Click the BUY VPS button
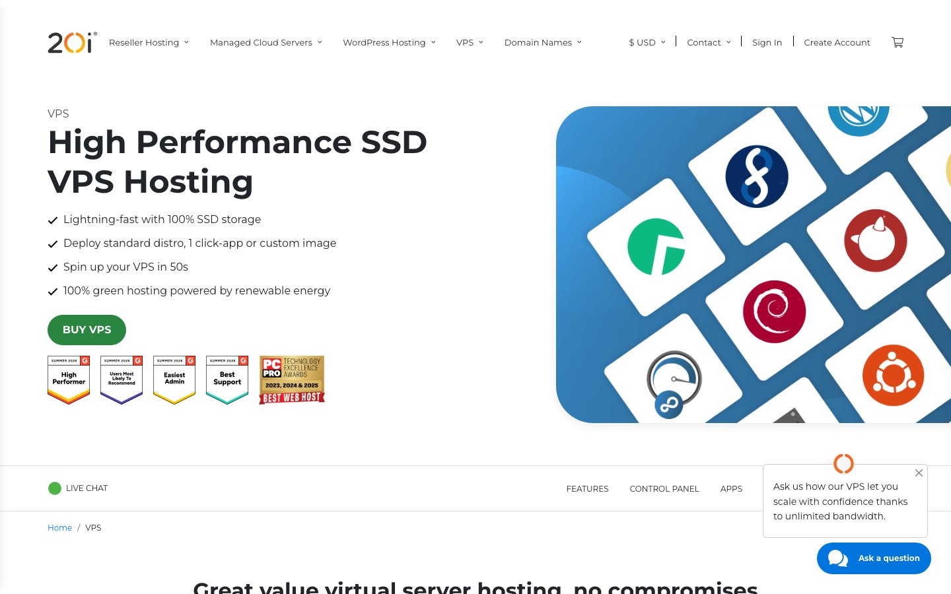Image resolution: width=951 pixels, height=594 pixels. 87,330
